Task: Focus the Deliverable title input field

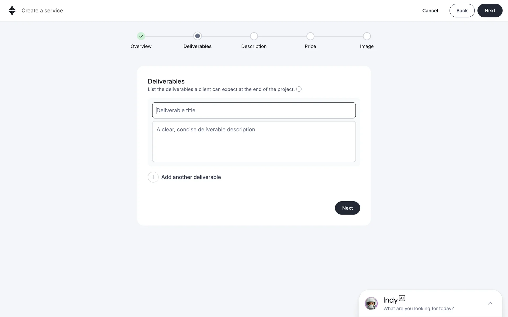Action: point(254,110)
